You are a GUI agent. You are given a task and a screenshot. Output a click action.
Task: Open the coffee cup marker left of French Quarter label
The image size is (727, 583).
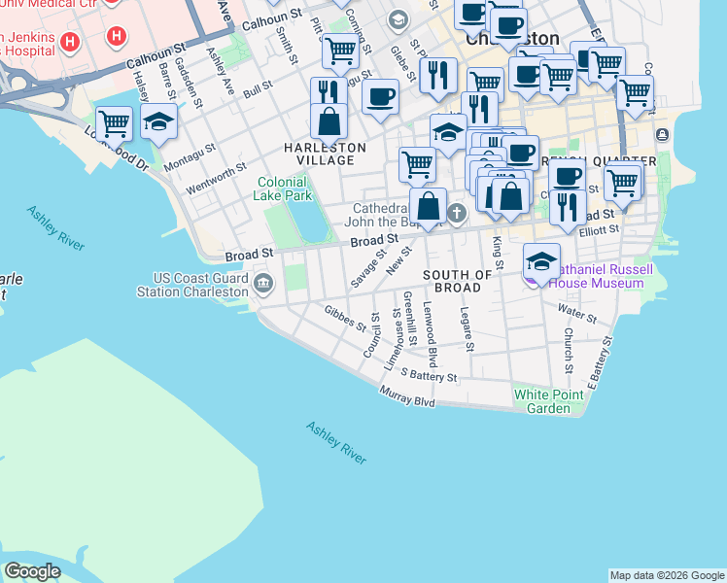[x=520, y=152]
